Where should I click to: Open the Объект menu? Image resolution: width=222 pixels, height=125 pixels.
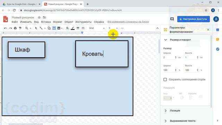(x=69, y=22)
